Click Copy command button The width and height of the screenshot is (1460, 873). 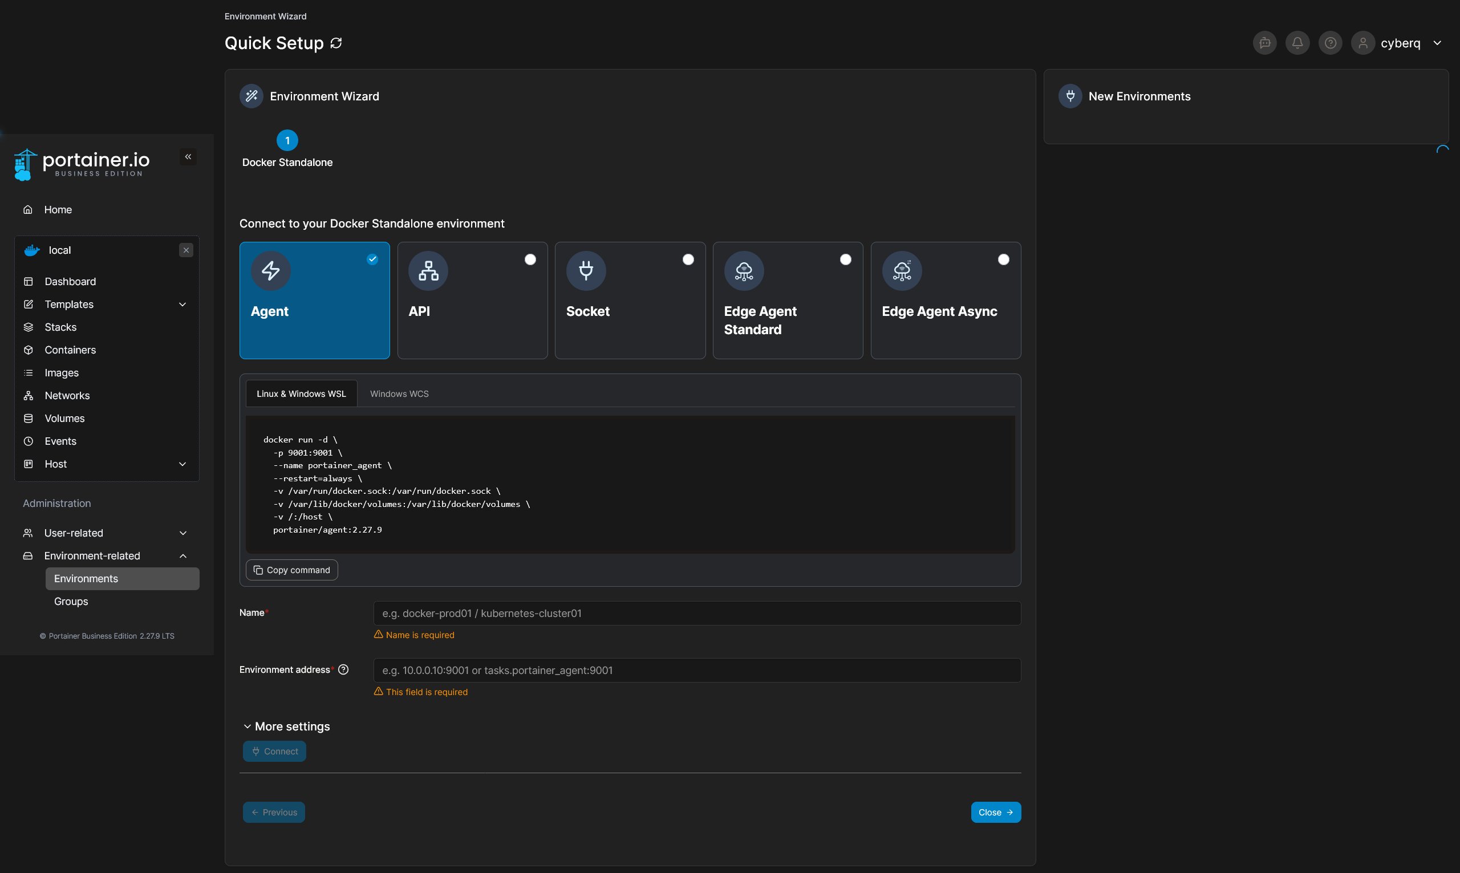coord(292,570)
